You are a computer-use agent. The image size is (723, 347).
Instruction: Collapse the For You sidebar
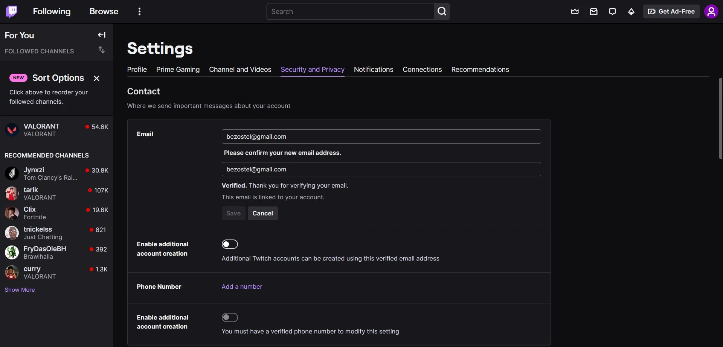[x=102, y=35]
